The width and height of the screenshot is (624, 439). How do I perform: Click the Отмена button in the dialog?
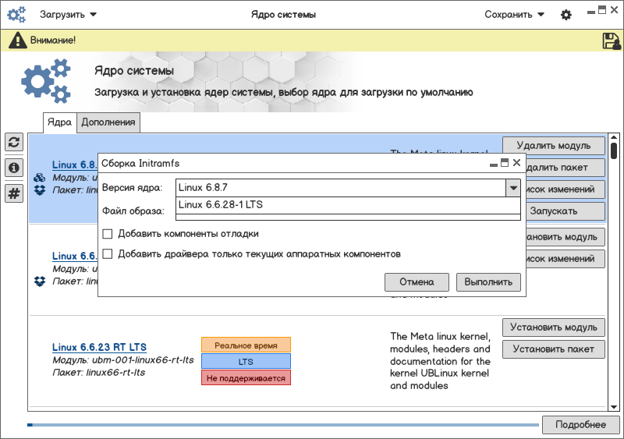(417, 282)
